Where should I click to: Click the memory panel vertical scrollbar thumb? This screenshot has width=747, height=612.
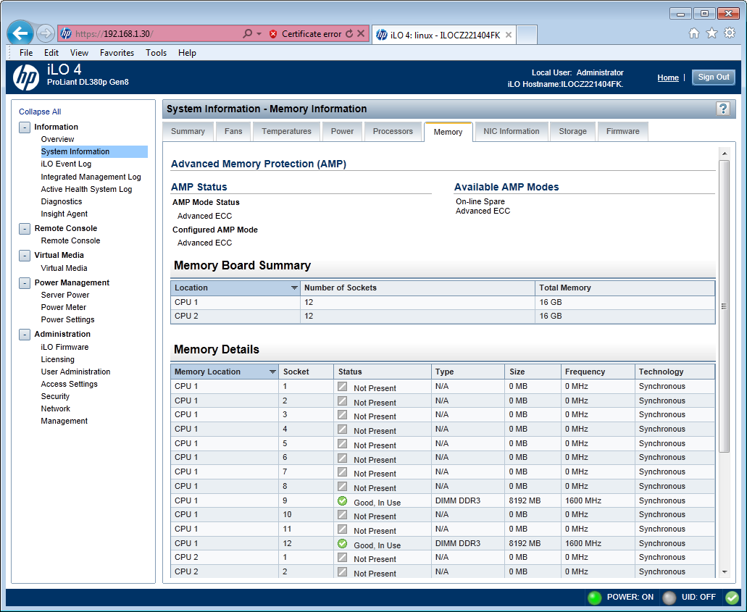click(724, 306)
